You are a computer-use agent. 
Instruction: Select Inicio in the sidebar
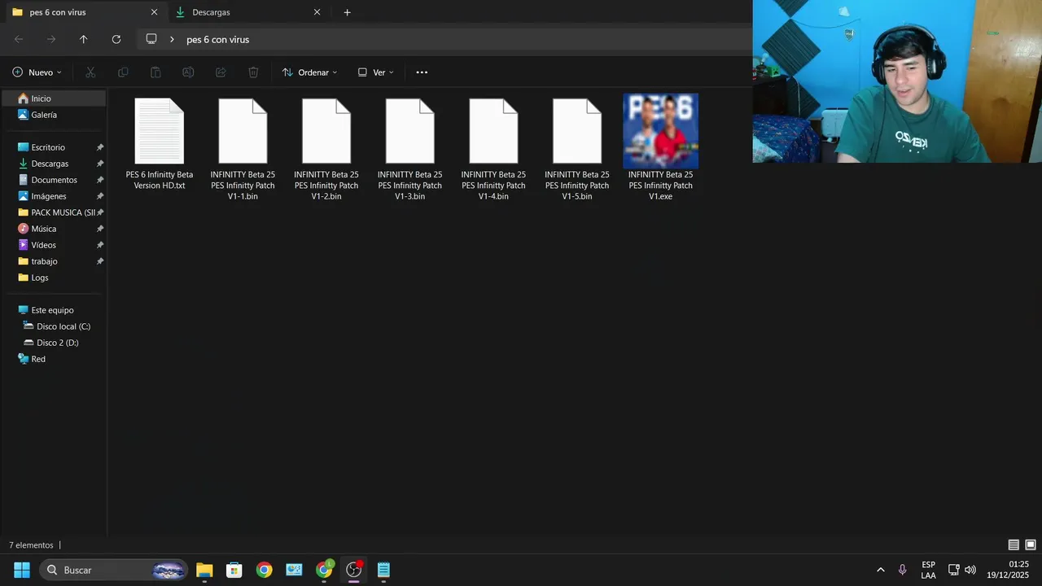point(54,98)
